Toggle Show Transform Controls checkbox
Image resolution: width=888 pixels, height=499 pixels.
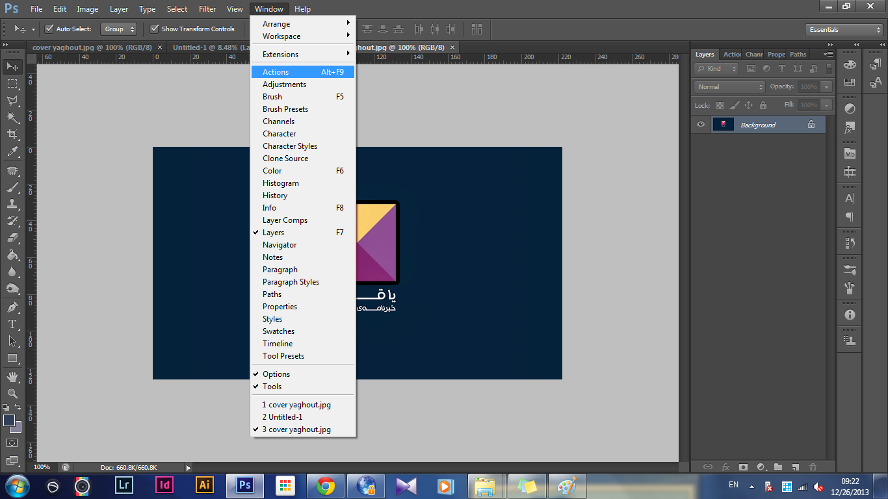[x=154, y=29]
